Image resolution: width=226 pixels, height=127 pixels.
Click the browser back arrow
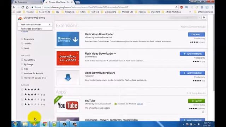click(14, 7)
